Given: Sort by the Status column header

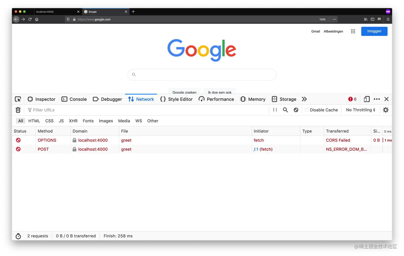Looking at the screenshot, I should 24,131.
